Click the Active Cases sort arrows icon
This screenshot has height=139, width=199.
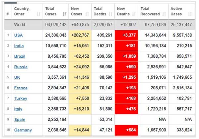(x=190, y=14)
